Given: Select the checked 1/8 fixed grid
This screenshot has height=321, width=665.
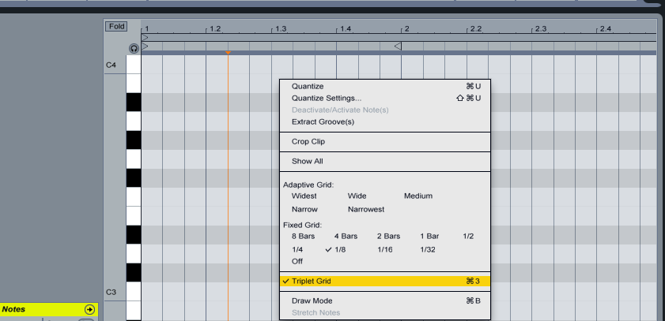Looking at the screenshot, I should pos(340,249).
